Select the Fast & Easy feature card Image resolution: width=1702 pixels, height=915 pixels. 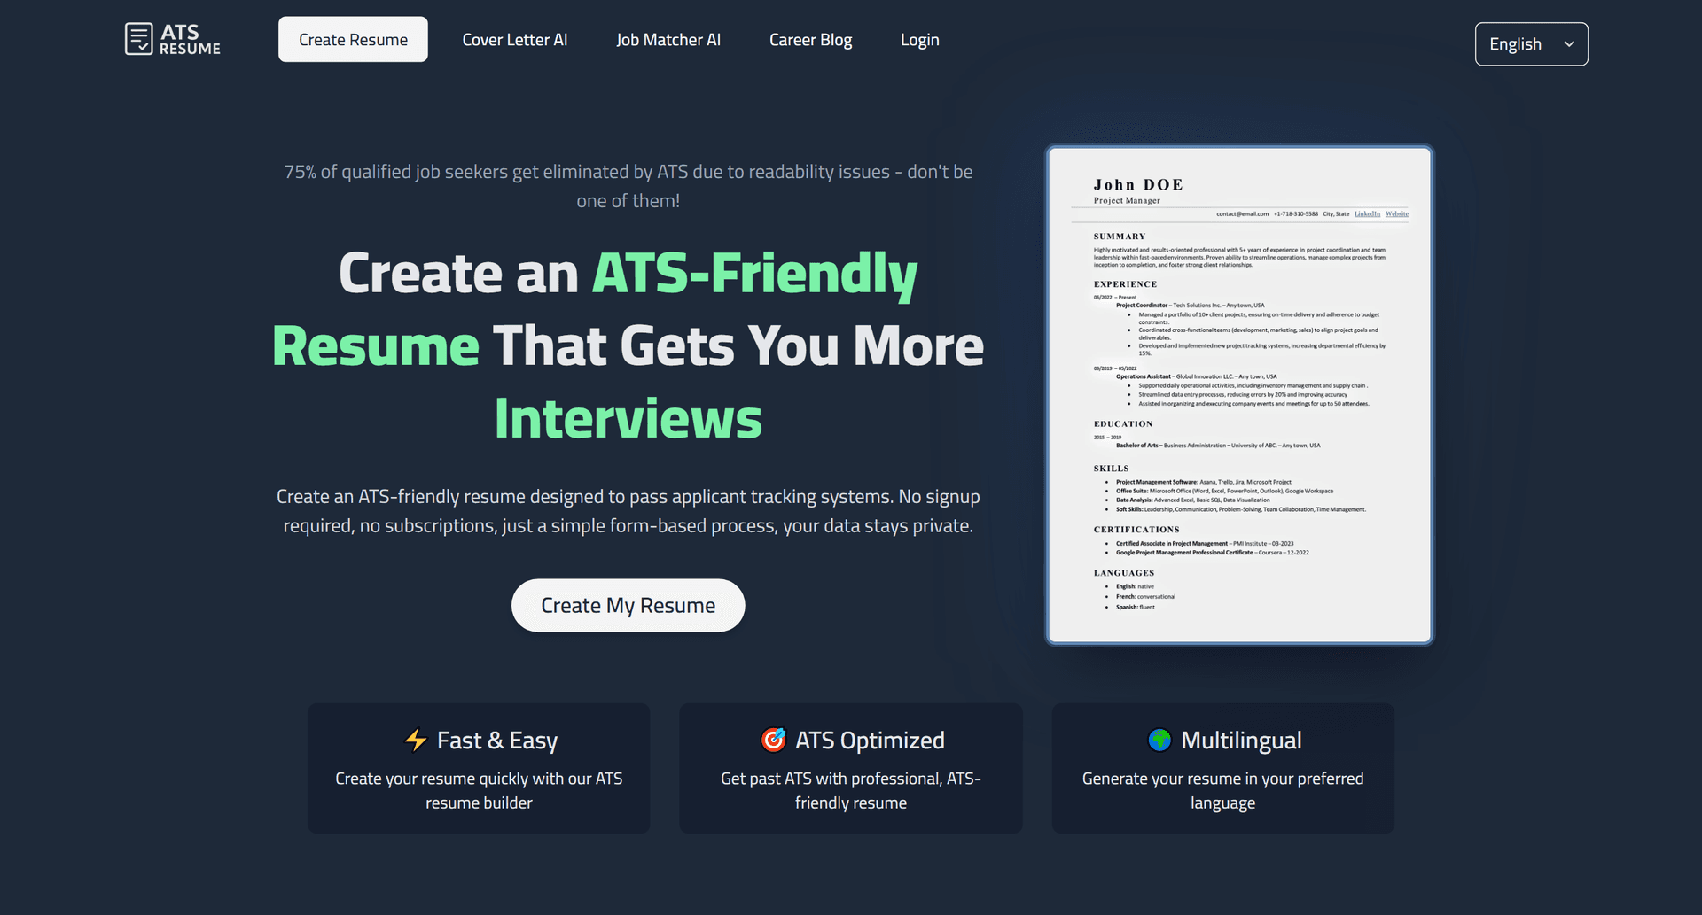coord(479,768)
